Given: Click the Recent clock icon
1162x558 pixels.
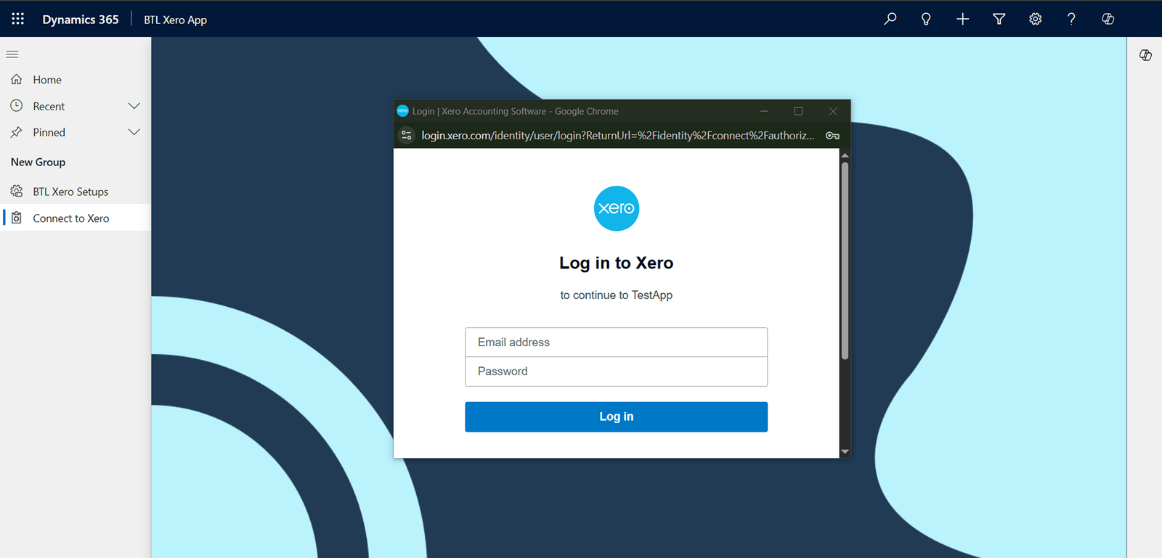Looking at the screenshot, I should pos(17,106).
